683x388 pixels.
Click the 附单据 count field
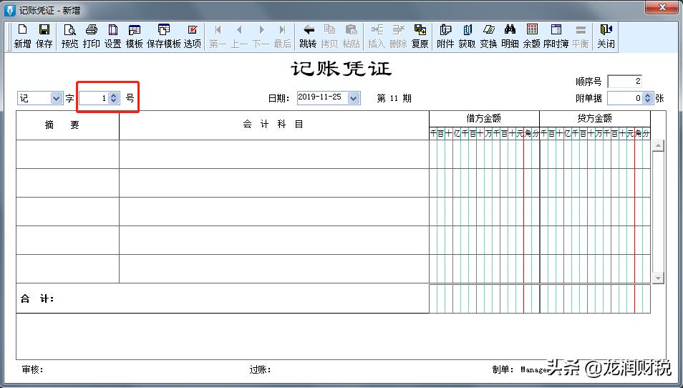pos(626,98)
